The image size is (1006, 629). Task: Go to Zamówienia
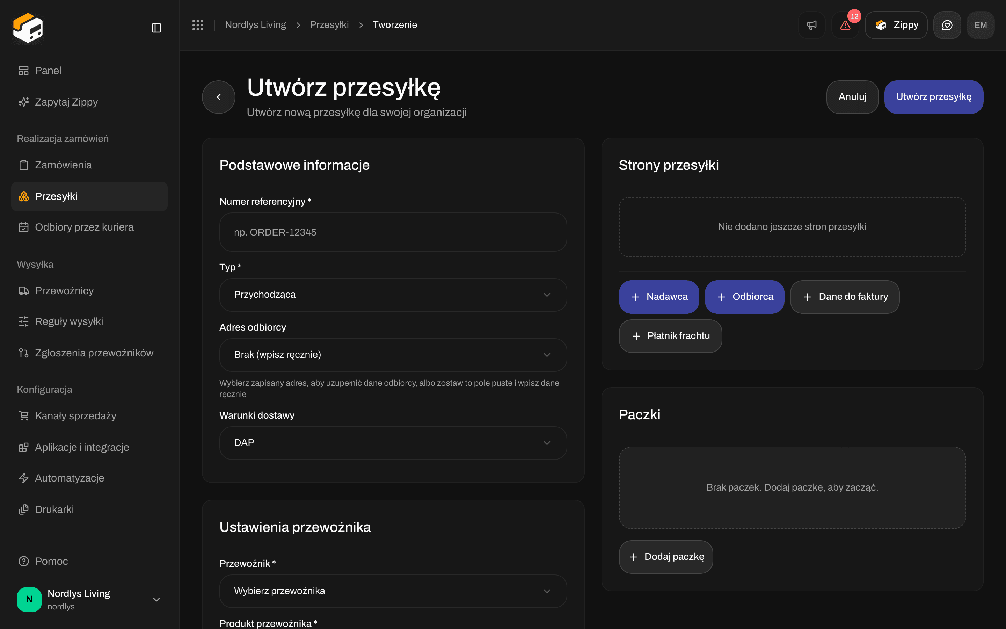(89, 165)
